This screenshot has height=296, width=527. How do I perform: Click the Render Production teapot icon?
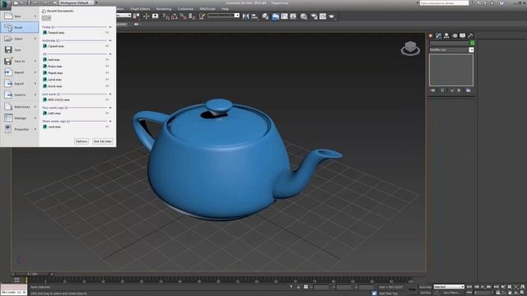[x=332, y=16]
